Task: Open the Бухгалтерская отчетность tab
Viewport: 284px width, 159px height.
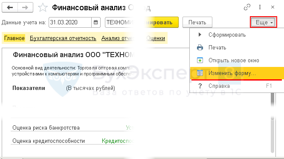Action: [63, 38]
